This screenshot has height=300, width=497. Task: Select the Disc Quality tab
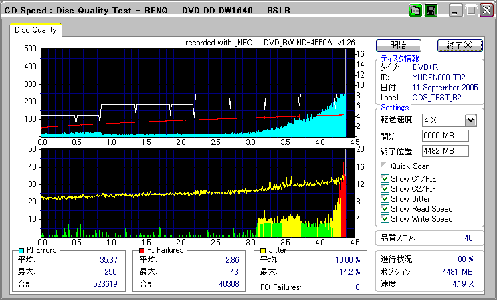[x=35, y=30]
